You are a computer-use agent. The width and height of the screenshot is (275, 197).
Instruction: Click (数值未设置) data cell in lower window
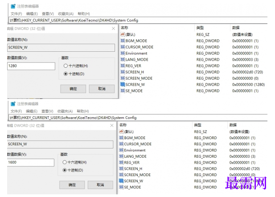(x=239, y=132)
